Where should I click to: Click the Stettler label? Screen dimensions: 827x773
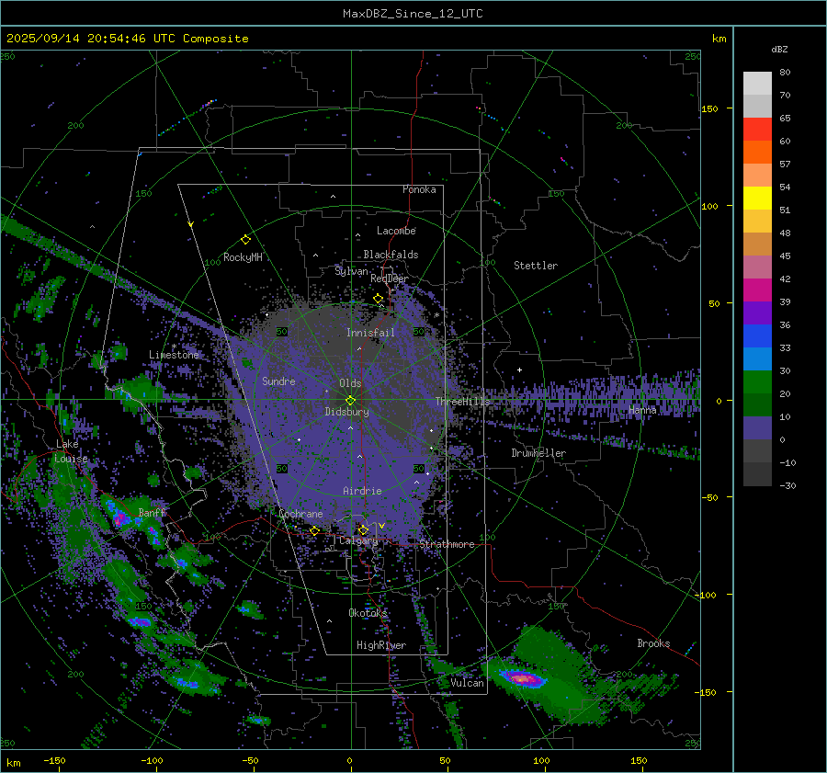[536, 266]
